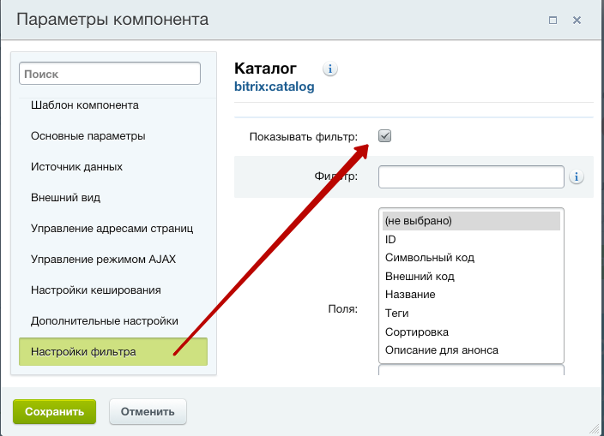Select Источник данных in the sidebar

click(76, 167)
